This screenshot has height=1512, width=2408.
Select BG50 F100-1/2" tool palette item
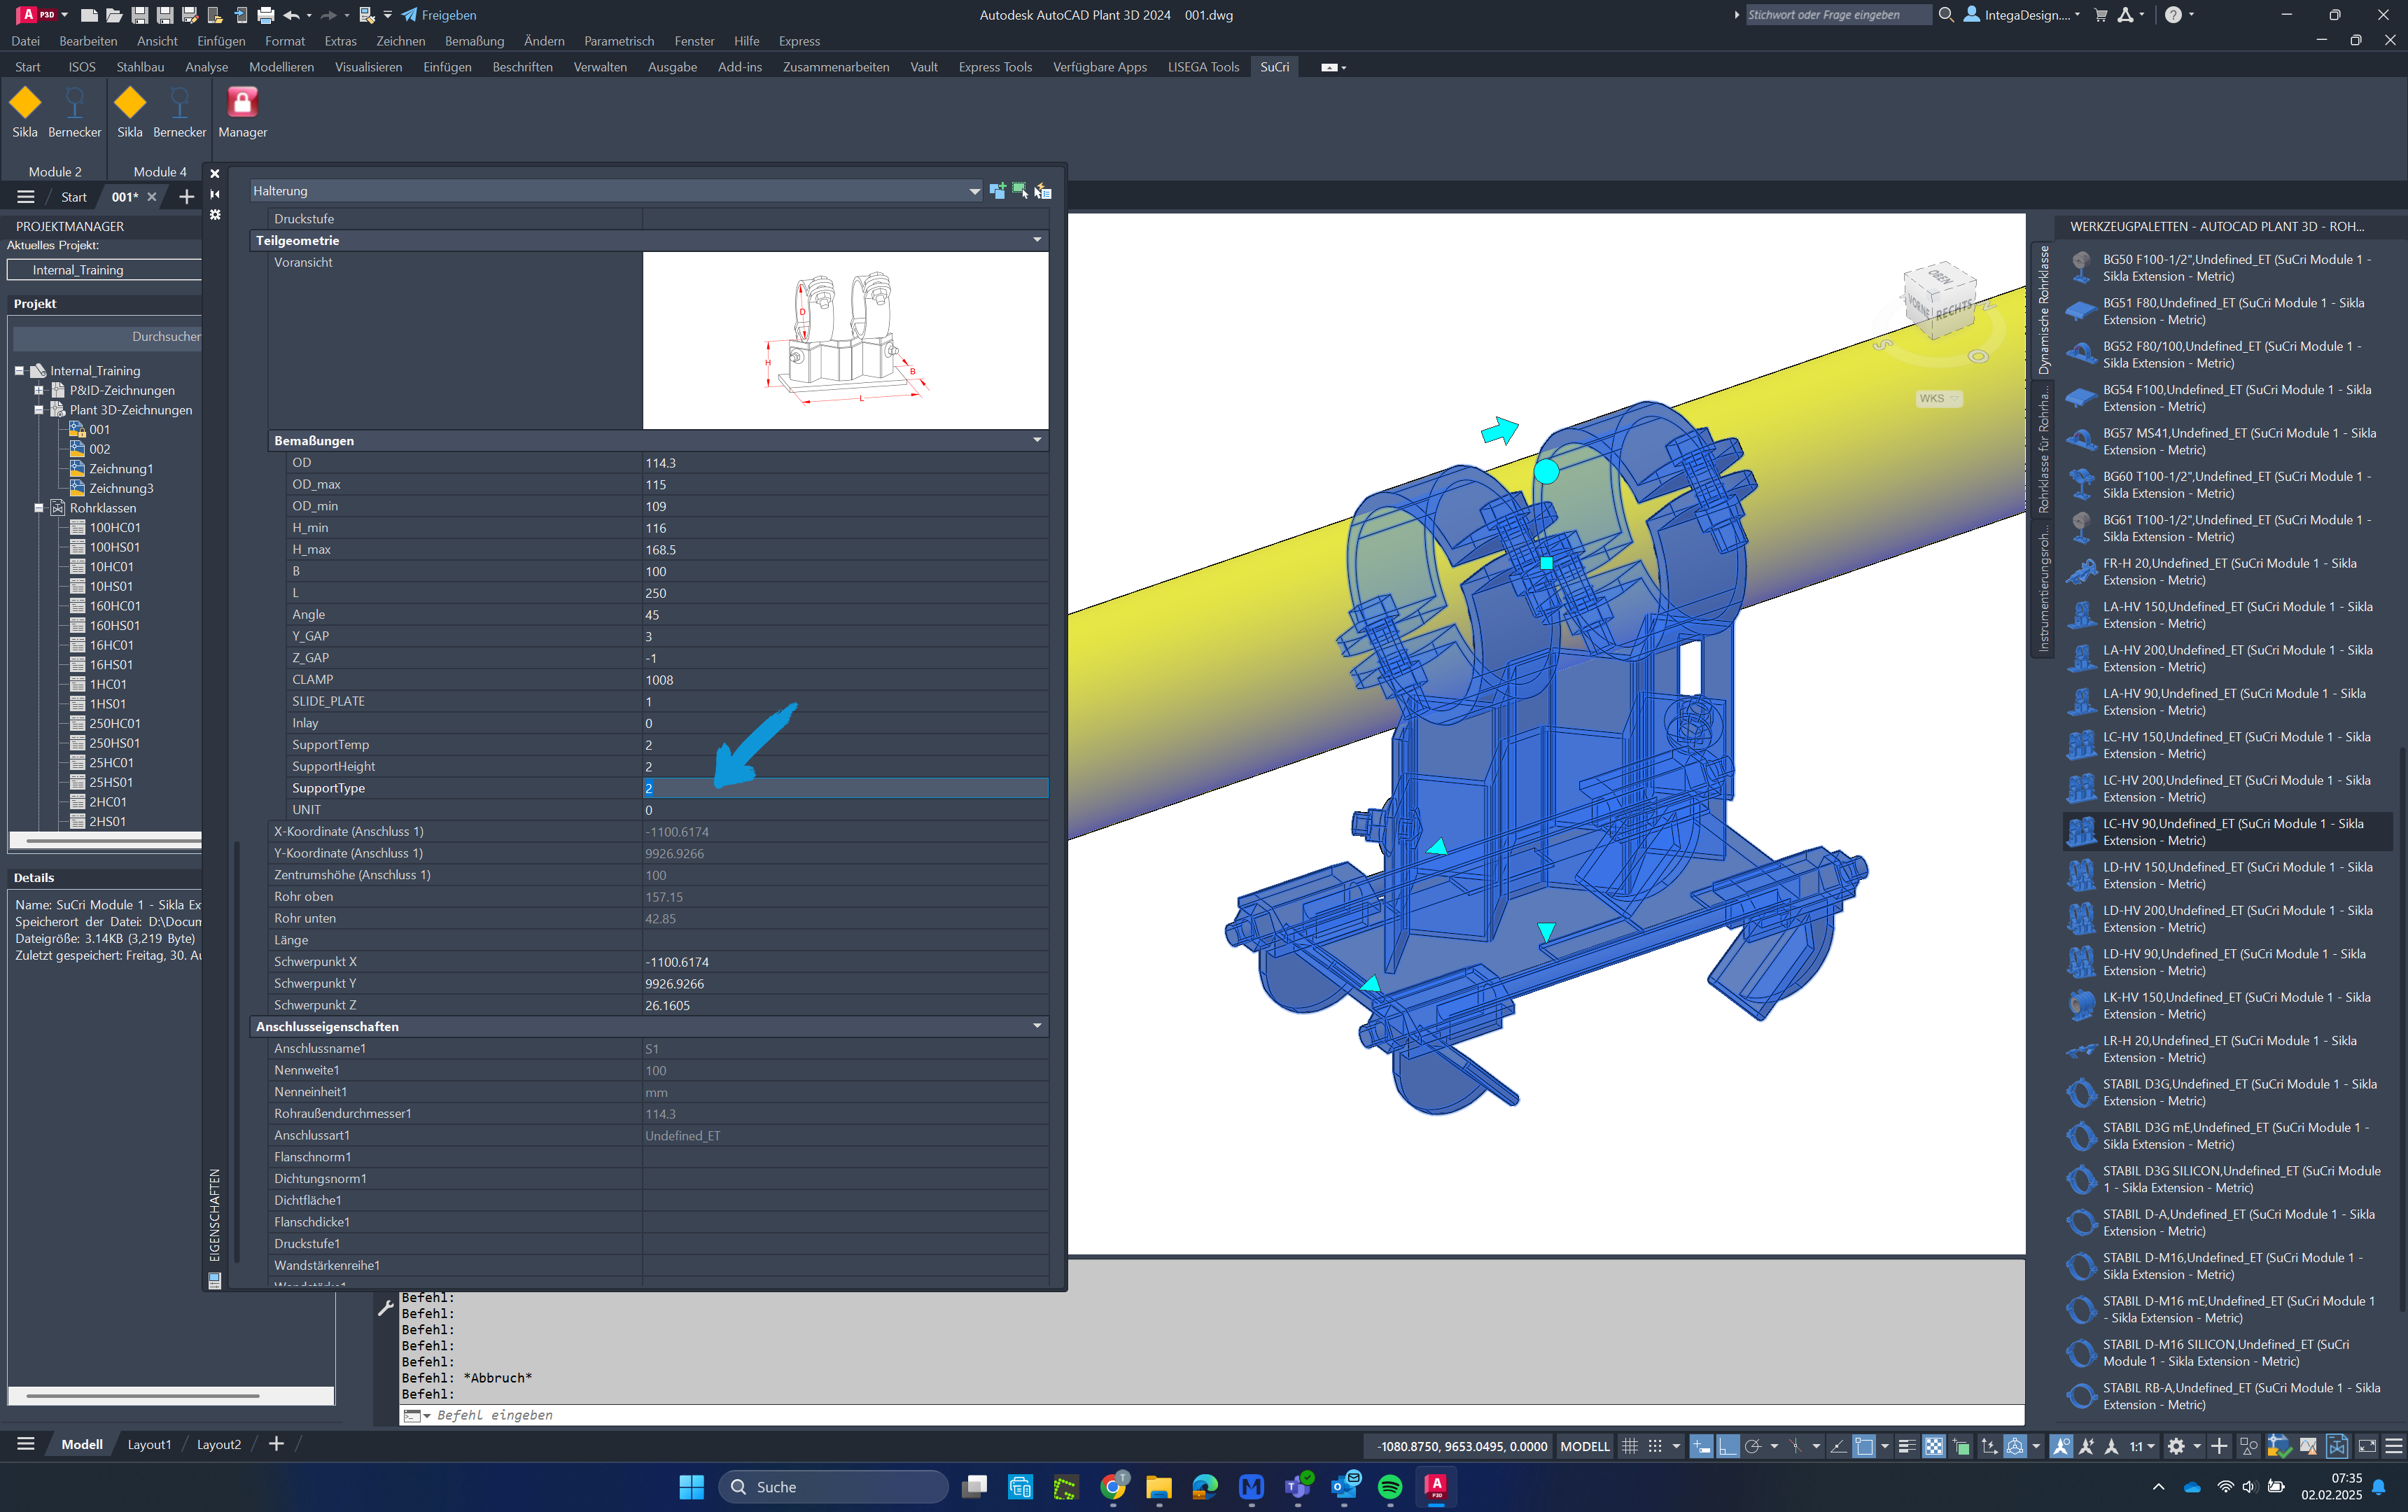tap(2229, 268)
